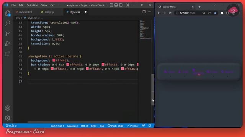Expand the hidden title bar menus ellipsis
The image size is (245, 137).
(x=60, y=5)
